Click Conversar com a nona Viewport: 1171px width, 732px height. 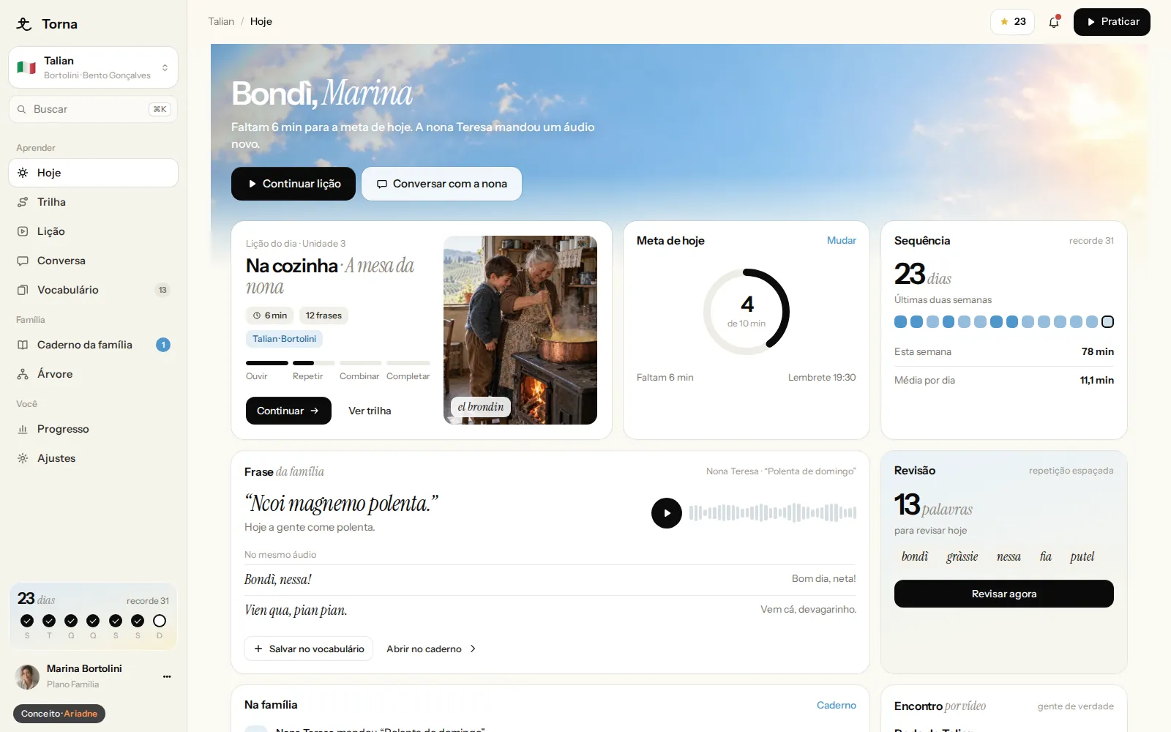[441, 184]
